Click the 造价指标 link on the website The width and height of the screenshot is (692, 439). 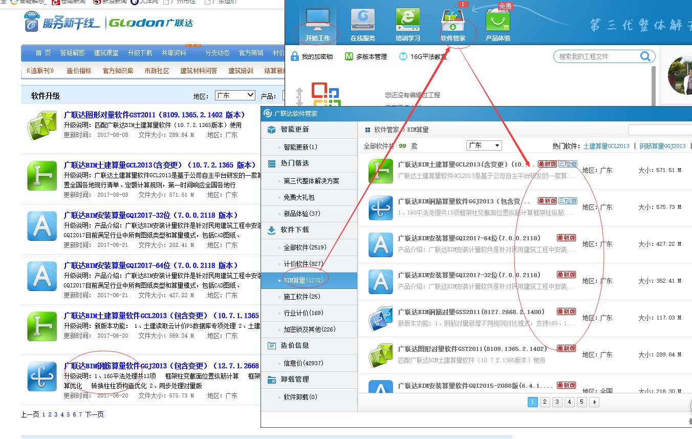[79, 71]
